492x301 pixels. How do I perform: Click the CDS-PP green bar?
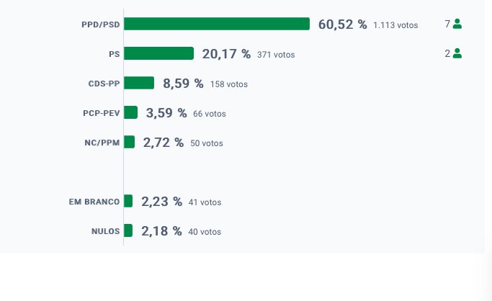coord(139,83)
